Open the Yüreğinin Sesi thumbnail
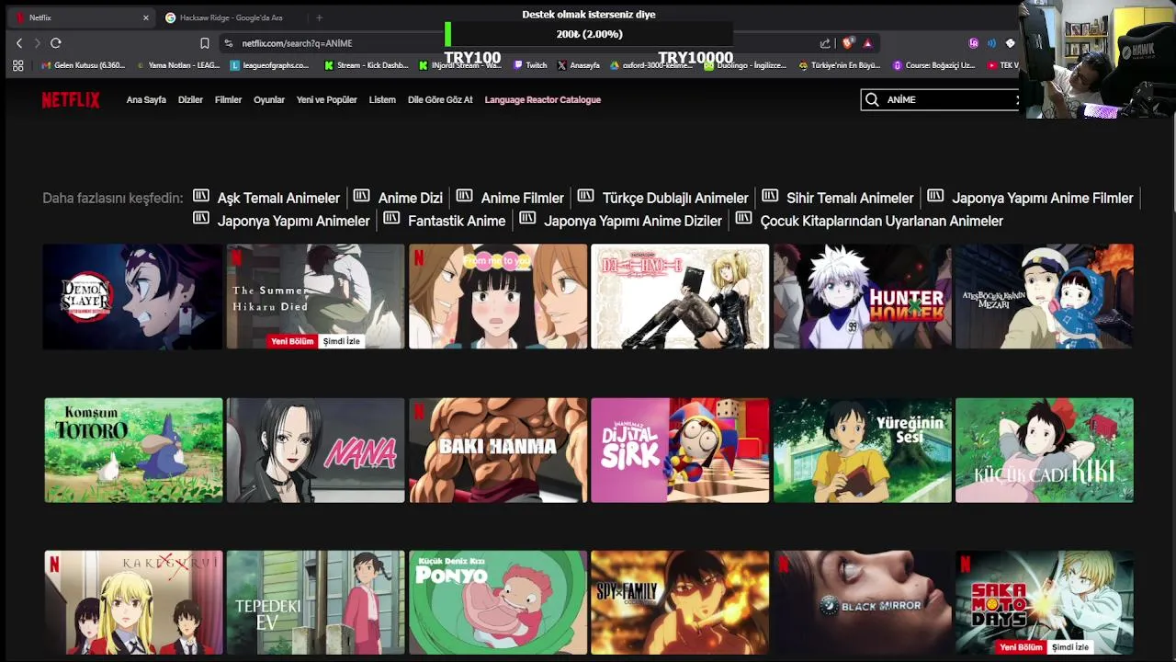1176x662 pixels. tap(862, 450)
